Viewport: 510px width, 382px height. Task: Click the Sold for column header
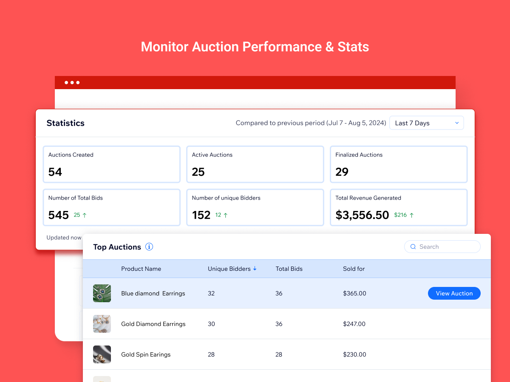354,269
